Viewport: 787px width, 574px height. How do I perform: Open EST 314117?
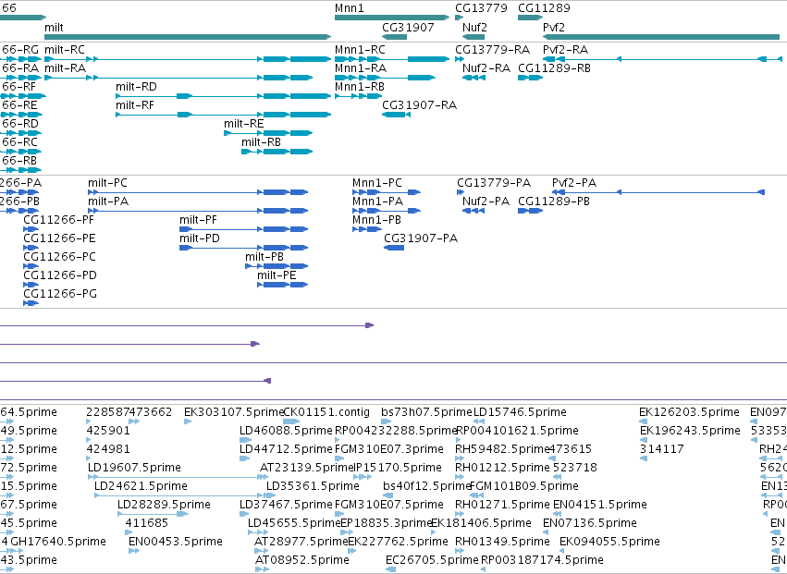click(661, 449)
